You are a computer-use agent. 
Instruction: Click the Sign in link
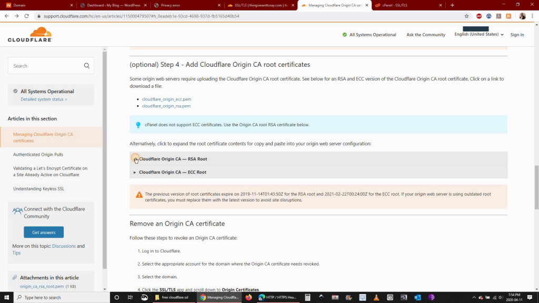(x=517, y=35)
